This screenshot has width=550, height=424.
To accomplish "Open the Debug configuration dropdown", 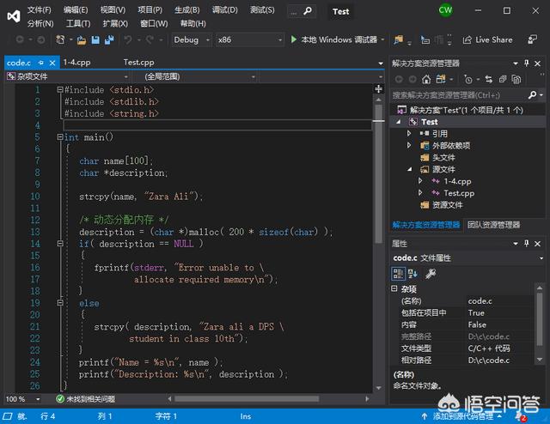I will point(192,40).
